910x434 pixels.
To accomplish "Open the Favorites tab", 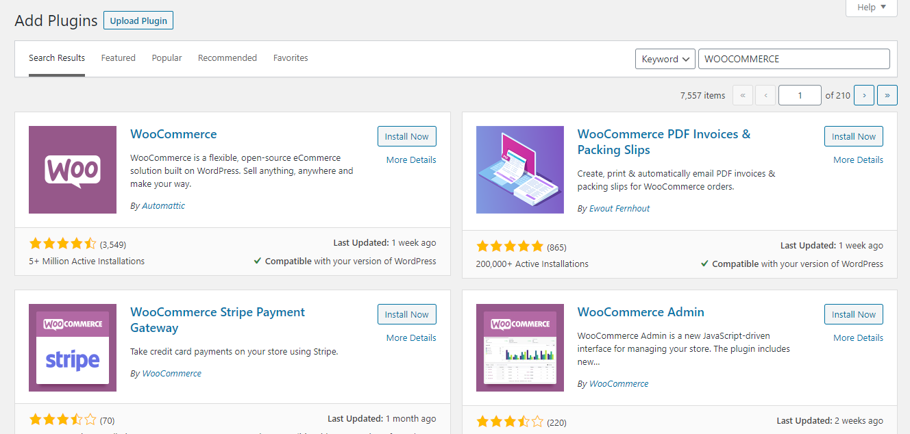I will 291,58.
